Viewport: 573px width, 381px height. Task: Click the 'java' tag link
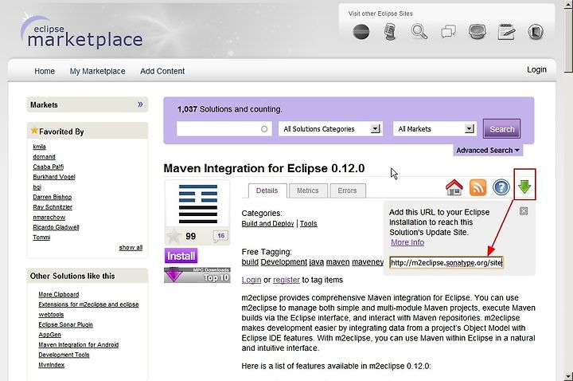317,262
